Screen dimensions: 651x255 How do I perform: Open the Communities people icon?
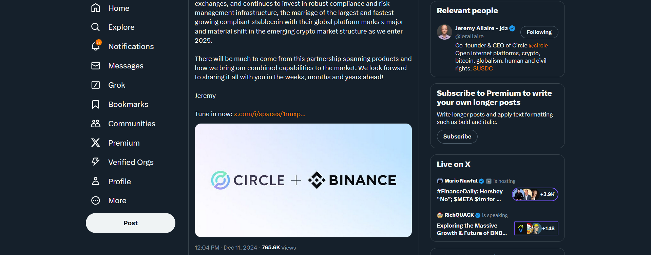(96, 124)
